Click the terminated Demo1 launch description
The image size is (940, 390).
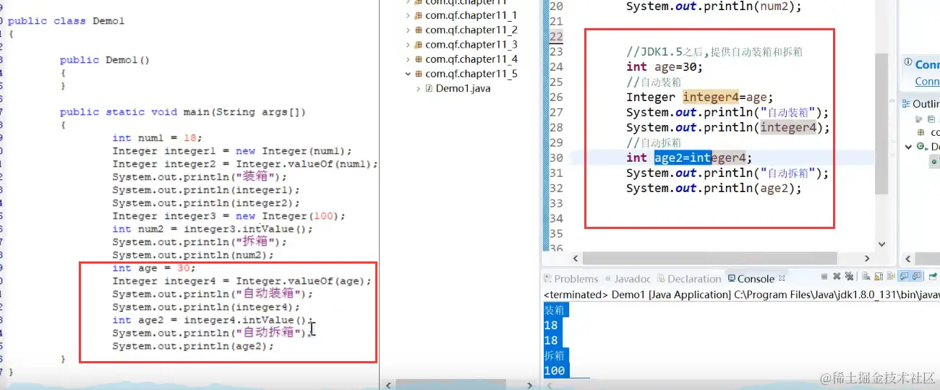[x=741, y=295]
